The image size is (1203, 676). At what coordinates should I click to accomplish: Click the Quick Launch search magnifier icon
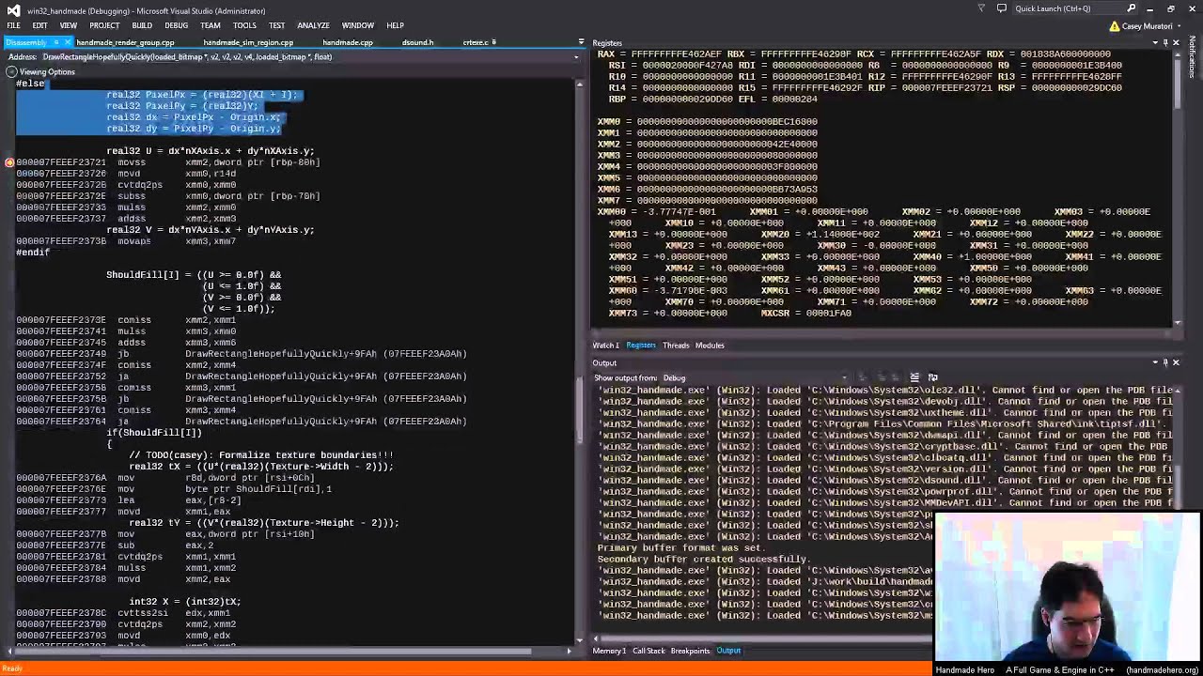click(1132, 8)
